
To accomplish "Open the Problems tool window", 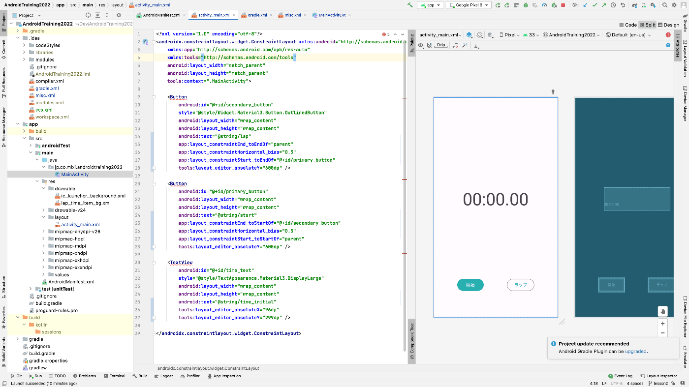I will pos(84,376).
